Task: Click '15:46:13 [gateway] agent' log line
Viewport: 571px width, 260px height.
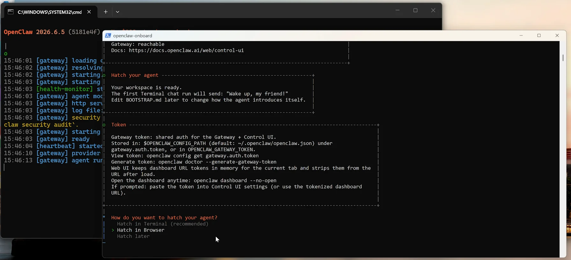Action: coord(53,161)
